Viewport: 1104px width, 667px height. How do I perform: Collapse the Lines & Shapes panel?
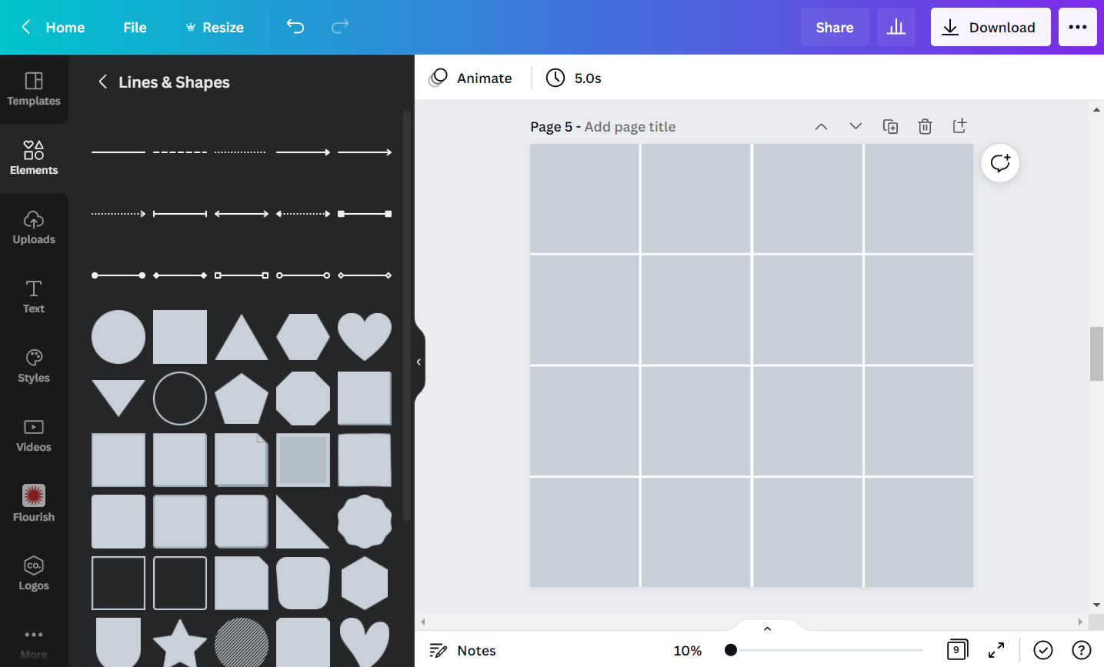[103, 82]
